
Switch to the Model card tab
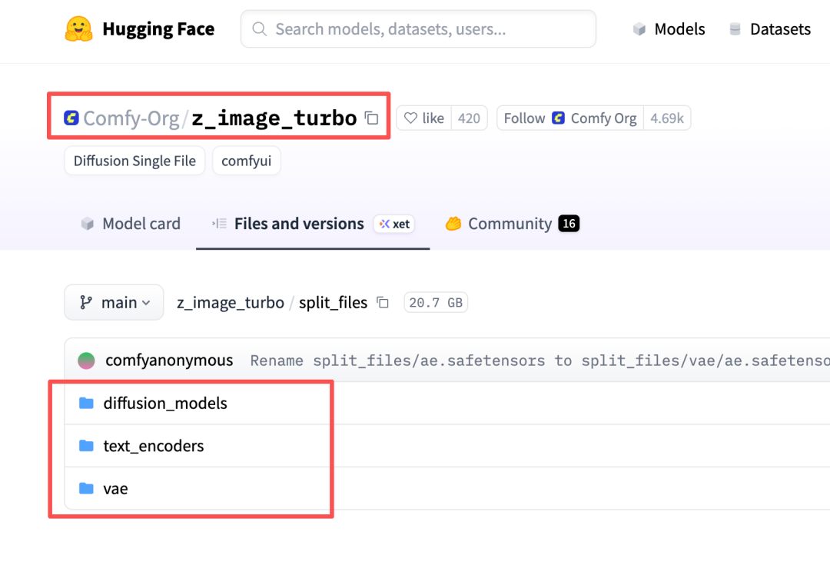click(x=131, y=224)
